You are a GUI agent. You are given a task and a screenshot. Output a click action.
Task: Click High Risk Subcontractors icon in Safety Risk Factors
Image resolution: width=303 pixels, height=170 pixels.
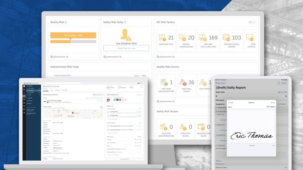(x=163, y=127)
